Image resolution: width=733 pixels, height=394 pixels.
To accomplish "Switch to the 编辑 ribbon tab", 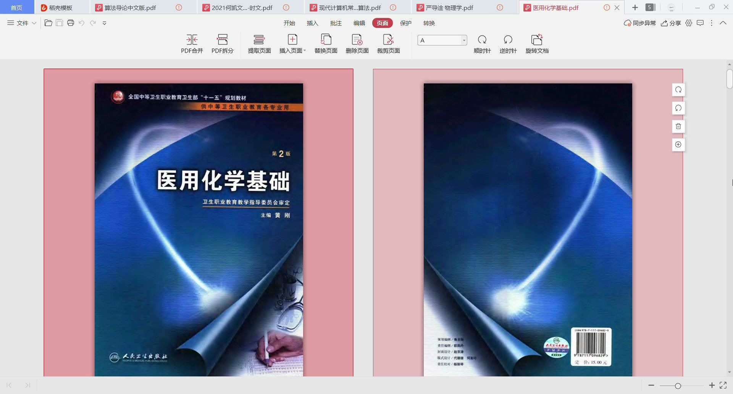I will coord(359,23).
